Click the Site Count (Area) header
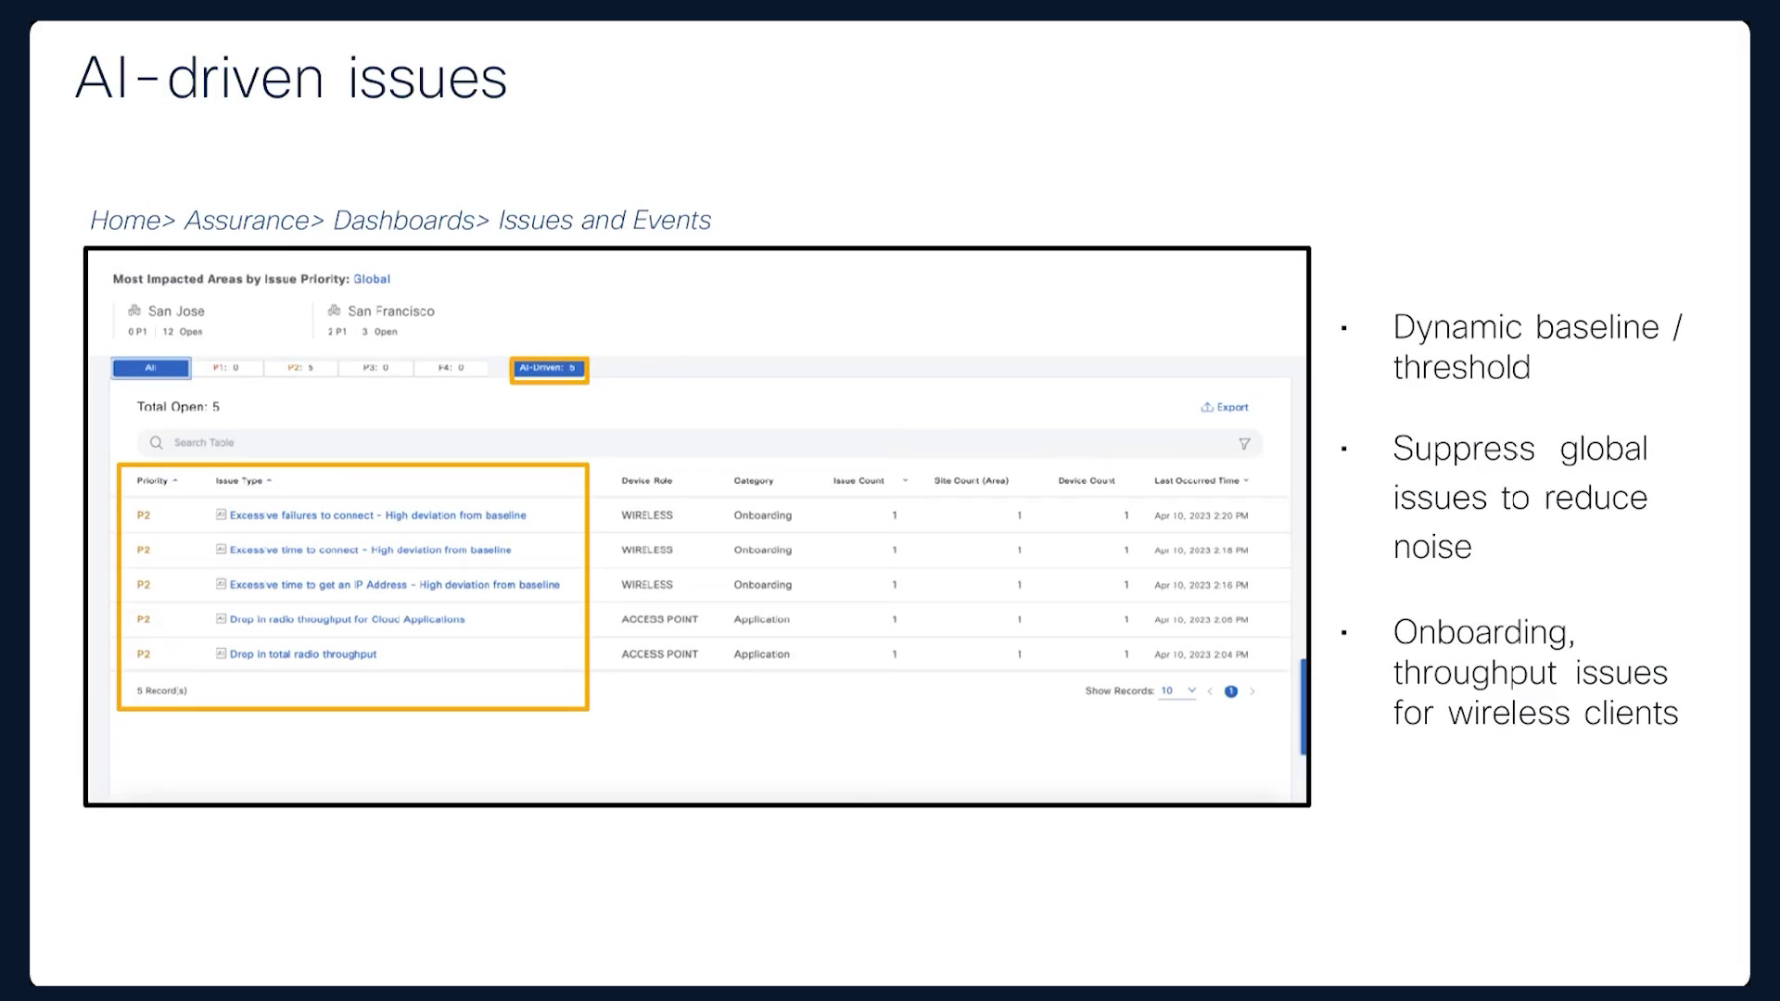This screenshot has width=1780, height=1001. point(972,481)
